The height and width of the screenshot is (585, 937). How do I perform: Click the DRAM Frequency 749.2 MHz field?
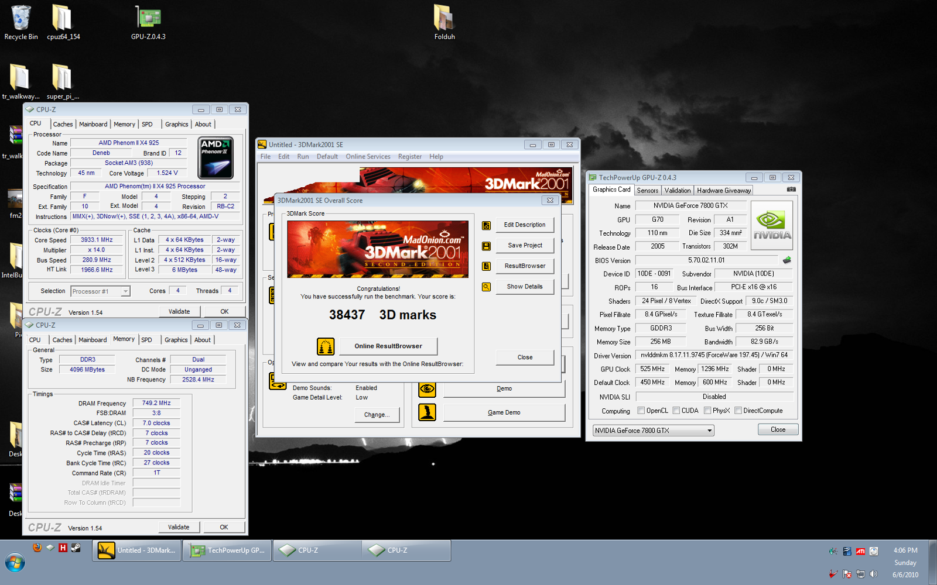tap(156, 403)
